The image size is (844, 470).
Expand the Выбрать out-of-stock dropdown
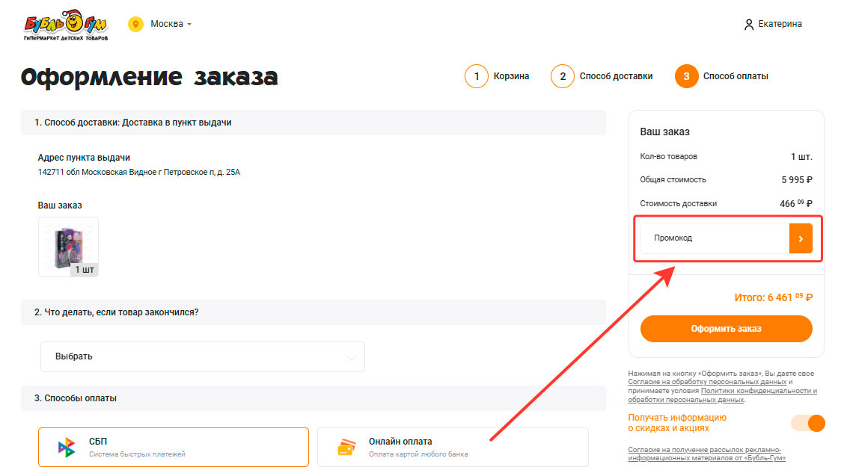(x=203, y=356)
